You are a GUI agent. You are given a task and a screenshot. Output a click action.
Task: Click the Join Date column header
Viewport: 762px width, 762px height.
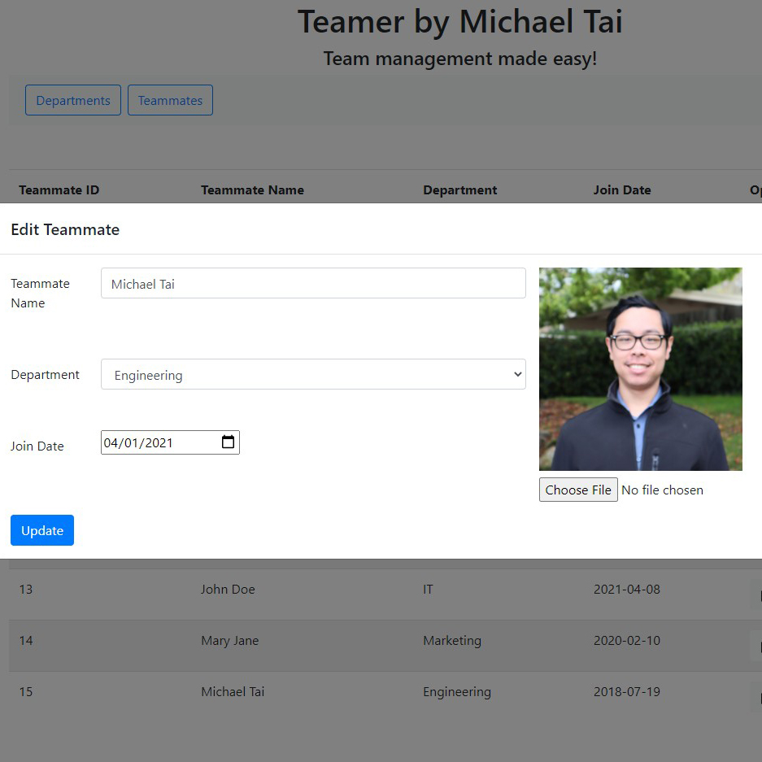[622, 190]
